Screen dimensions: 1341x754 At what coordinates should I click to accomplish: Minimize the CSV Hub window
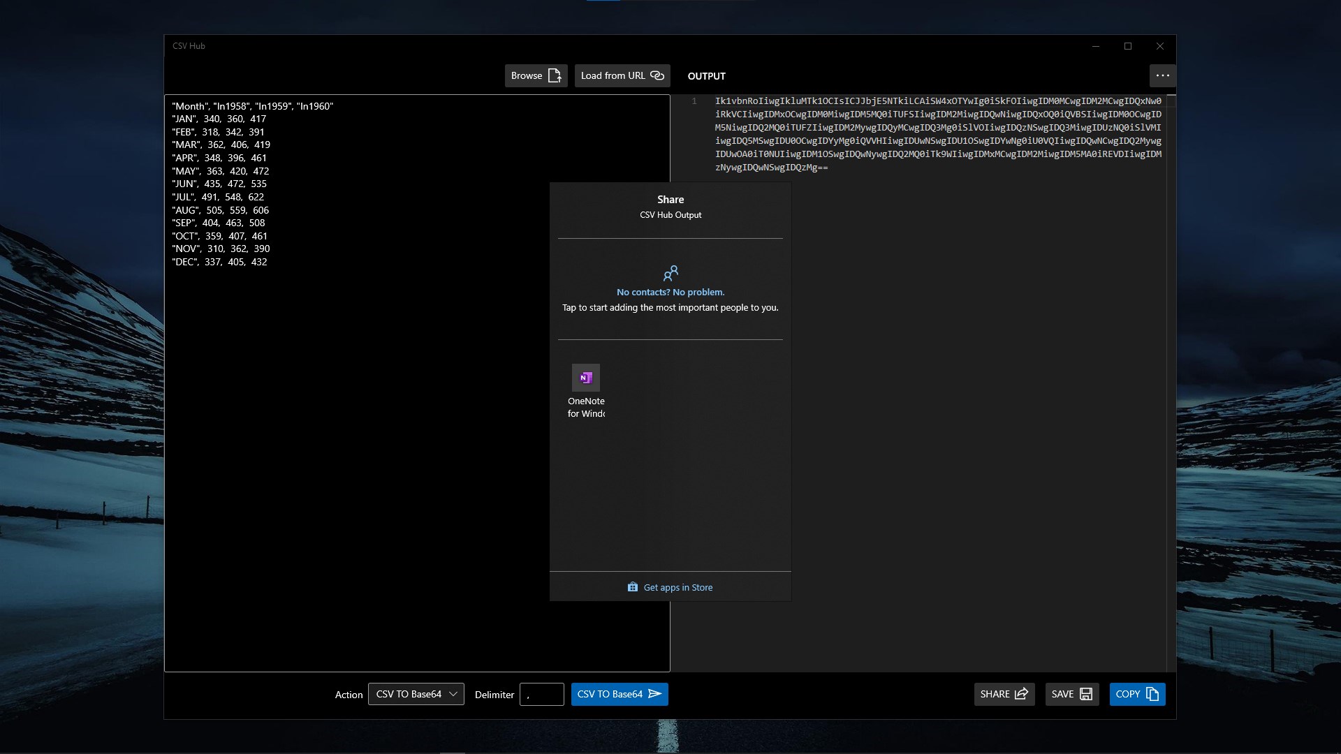[1096, 46]
